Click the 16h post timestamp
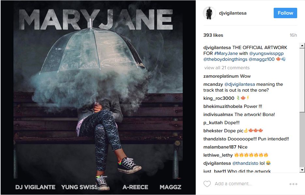The width and height of the screenshot is (305, 195). coord(293,35)
